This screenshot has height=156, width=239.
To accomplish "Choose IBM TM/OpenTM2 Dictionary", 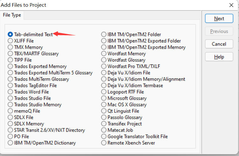I will click(11, 143).
